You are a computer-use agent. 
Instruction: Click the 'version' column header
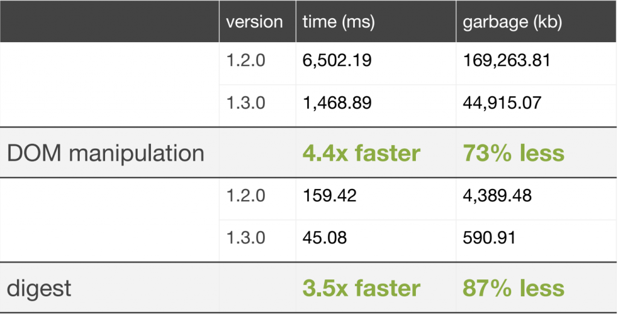[254, 22]
